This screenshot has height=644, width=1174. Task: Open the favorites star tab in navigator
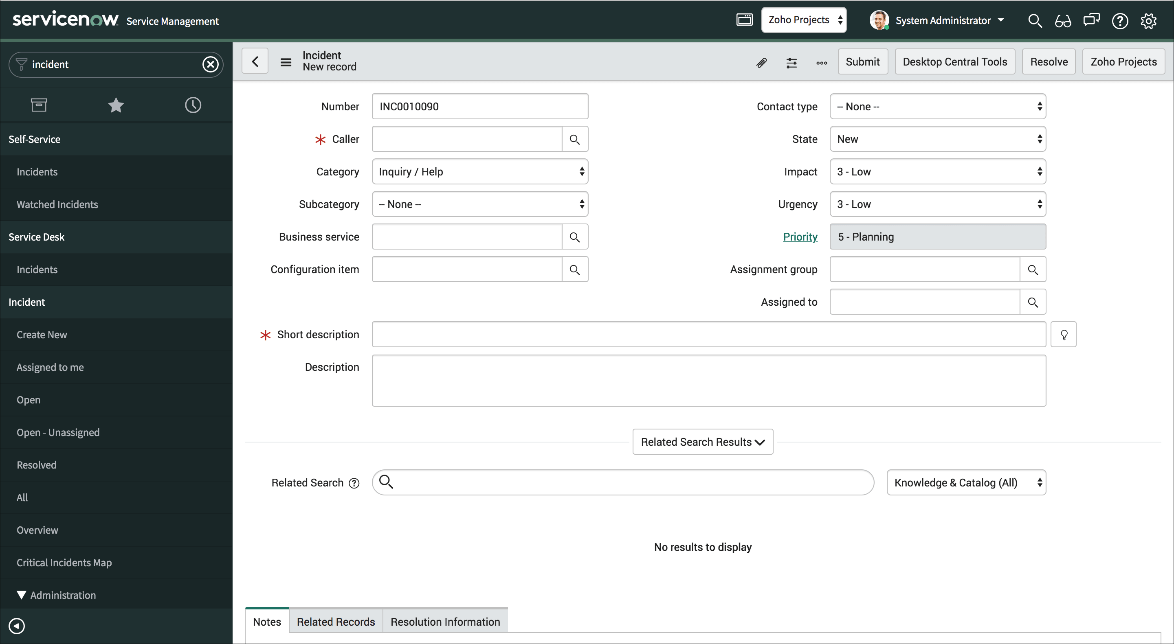point(116,105)
